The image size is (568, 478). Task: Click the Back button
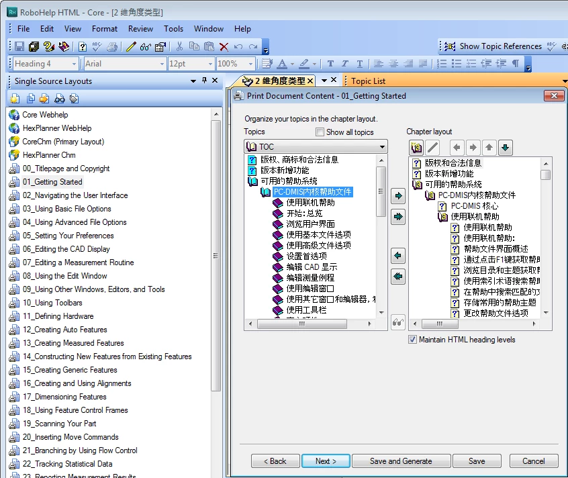(275, 461)
